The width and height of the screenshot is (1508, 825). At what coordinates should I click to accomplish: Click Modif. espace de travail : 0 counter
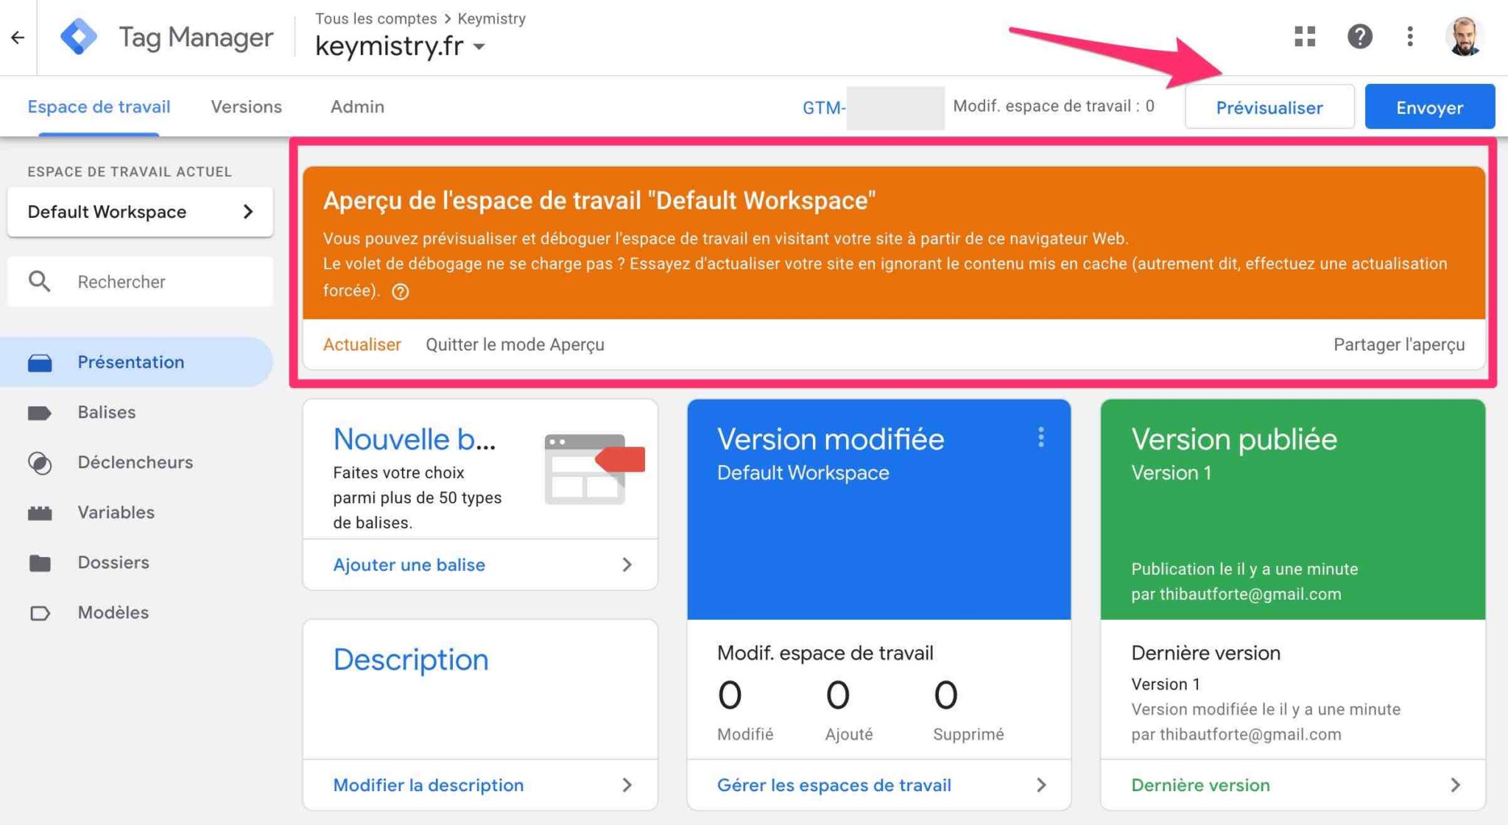tap(1054, 106)
